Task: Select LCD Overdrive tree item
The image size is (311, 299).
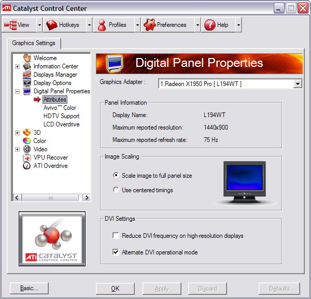Action: pos(62,124)
